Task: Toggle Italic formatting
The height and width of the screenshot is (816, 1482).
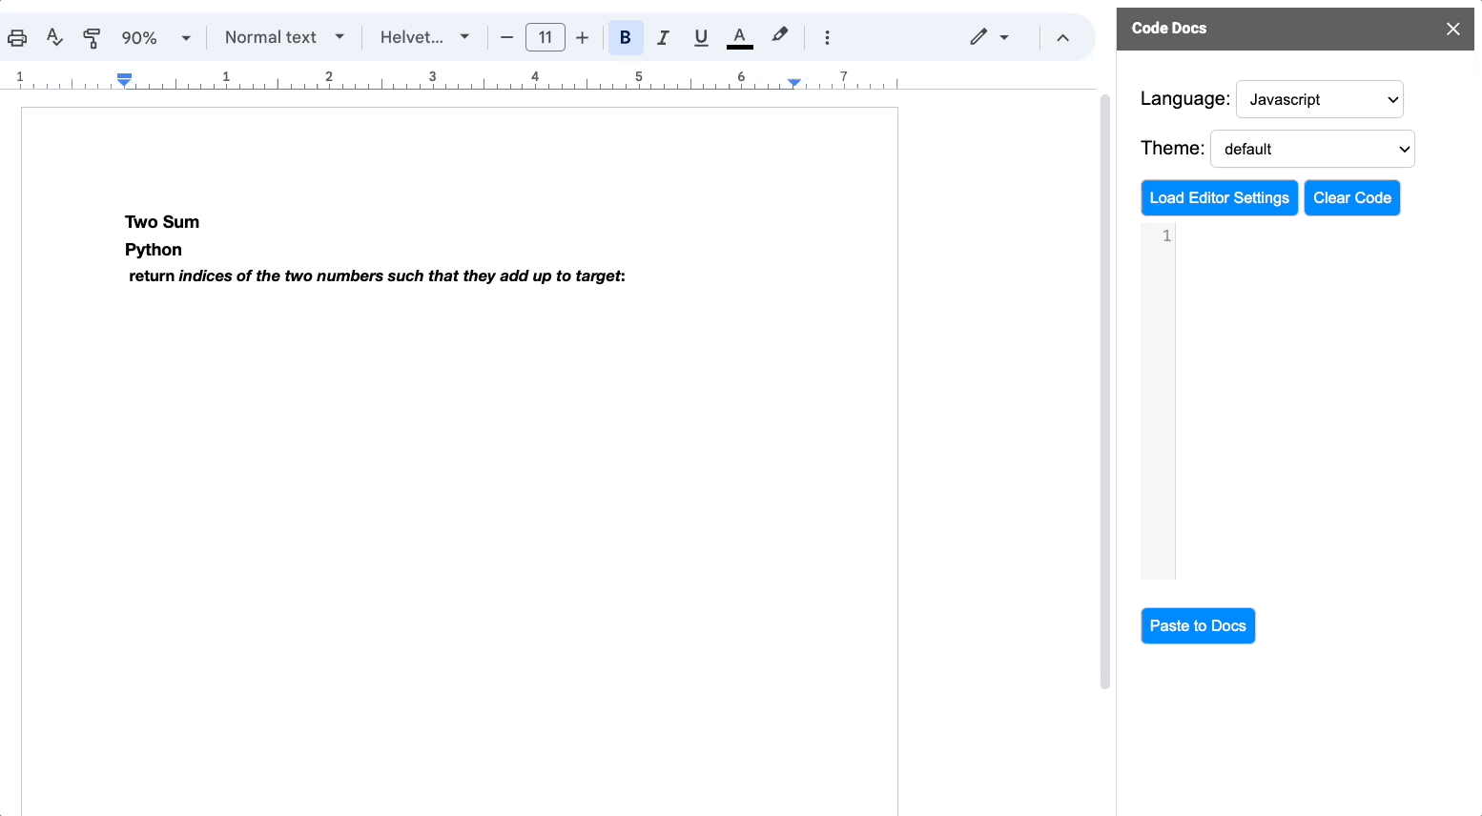Action: 663,38
